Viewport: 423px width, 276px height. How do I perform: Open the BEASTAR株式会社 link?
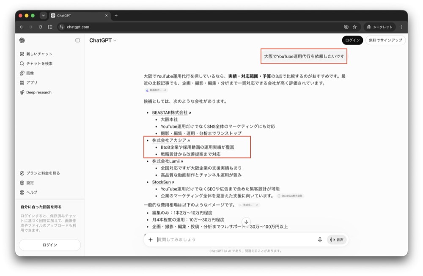tap(172, 112)
